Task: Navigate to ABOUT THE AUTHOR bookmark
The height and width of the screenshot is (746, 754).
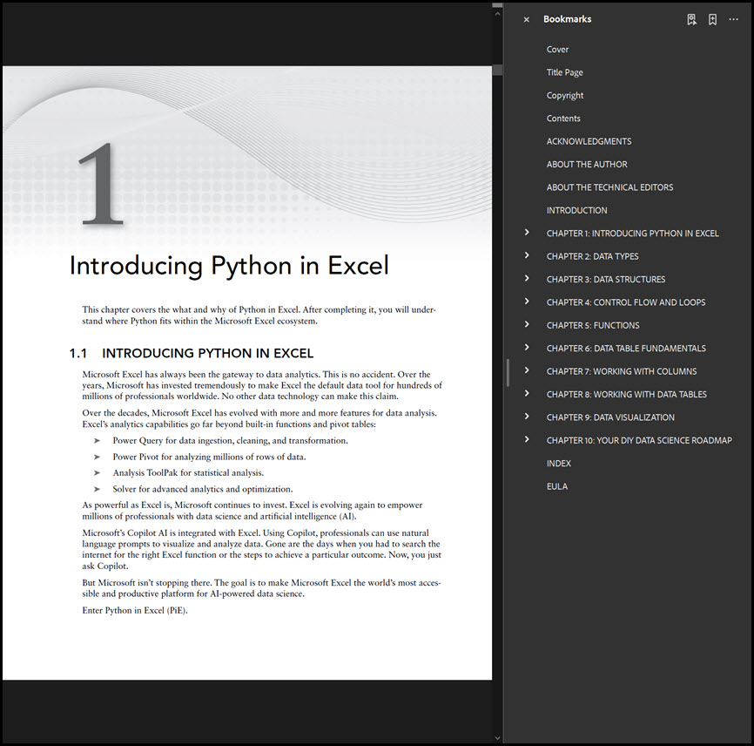Action: coord(587,165)
